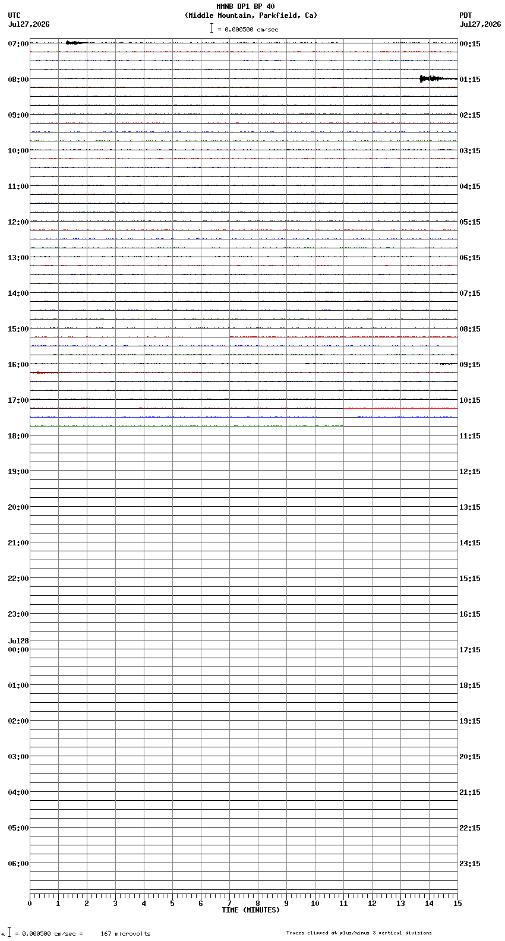Select the 08:15 PDT row label

click(x=470, y=329)
